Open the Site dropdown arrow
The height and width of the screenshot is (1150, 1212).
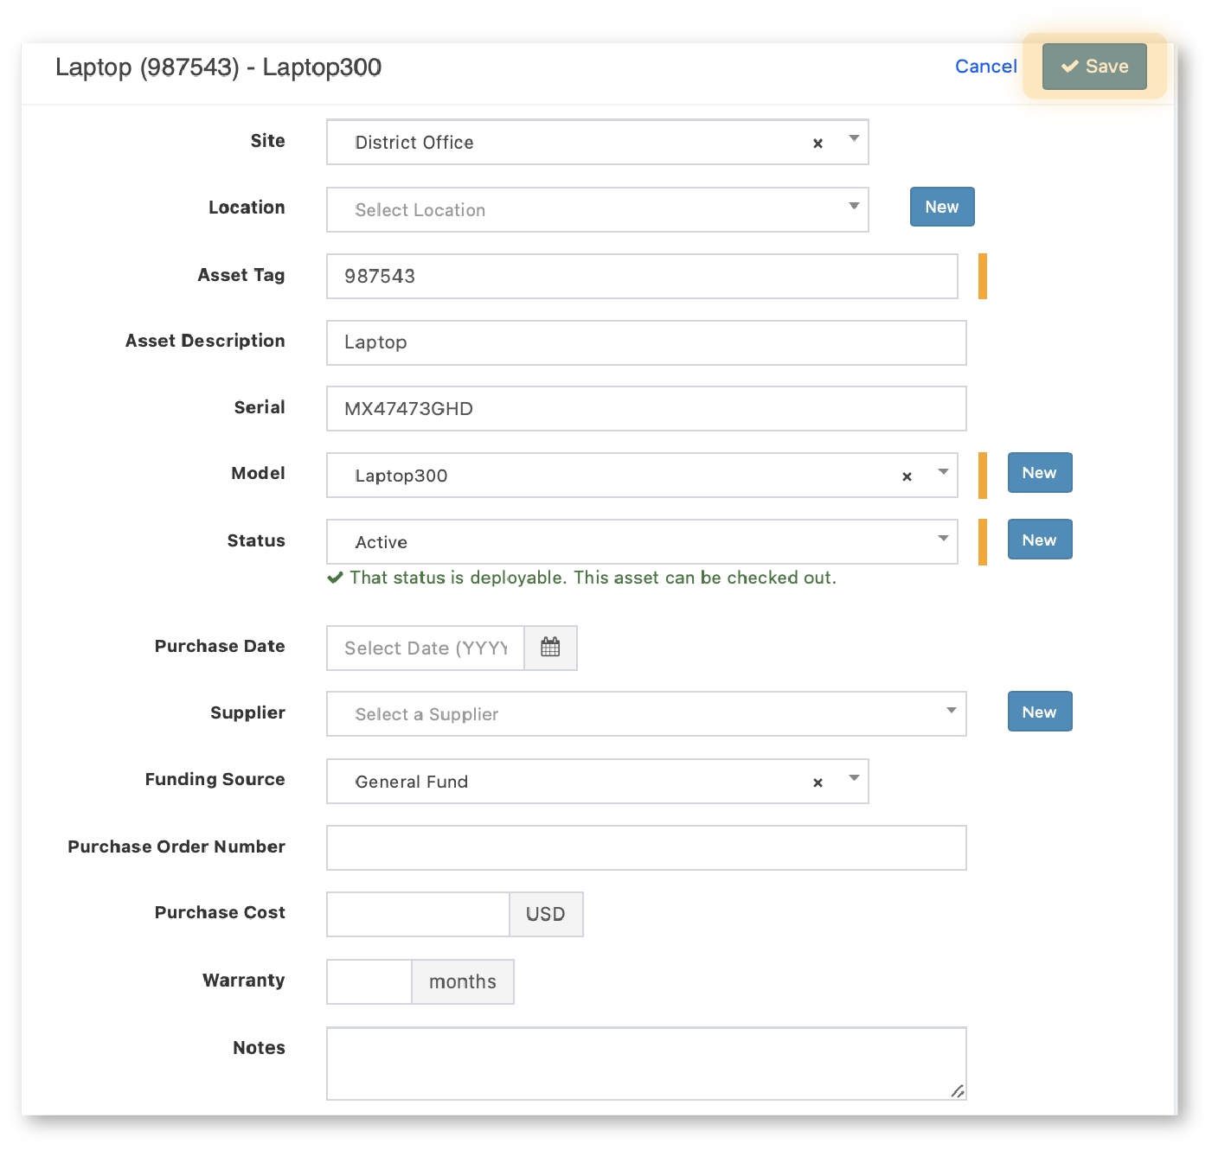tap(854, 138)
